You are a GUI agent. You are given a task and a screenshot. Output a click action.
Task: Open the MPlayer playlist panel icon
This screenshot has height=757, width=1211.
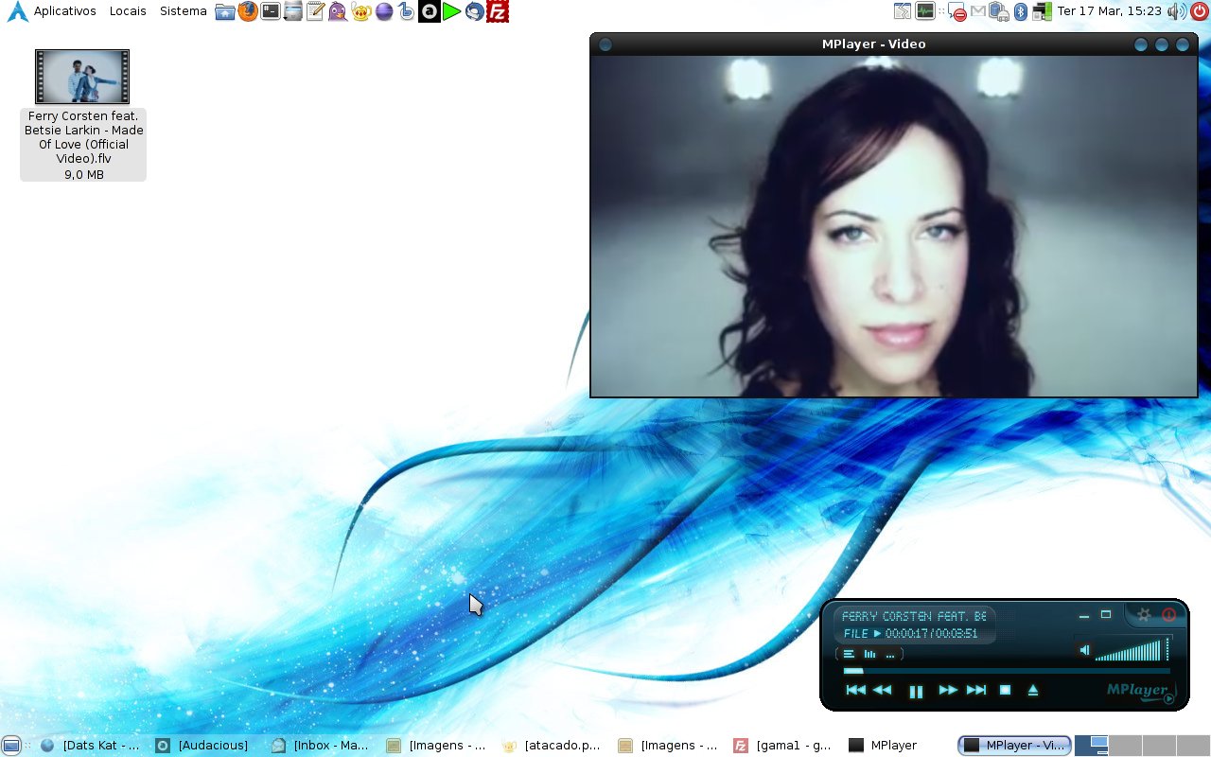pyautogui.click(x=849, y=654)
